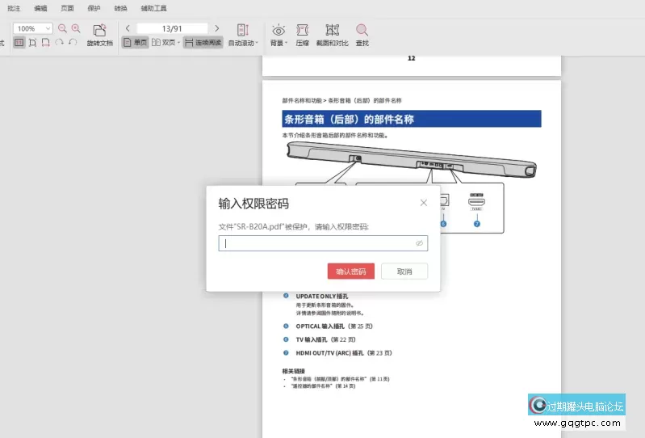
Task: Click the zoom in magnifier icon
Action: (x=76, y=28)
